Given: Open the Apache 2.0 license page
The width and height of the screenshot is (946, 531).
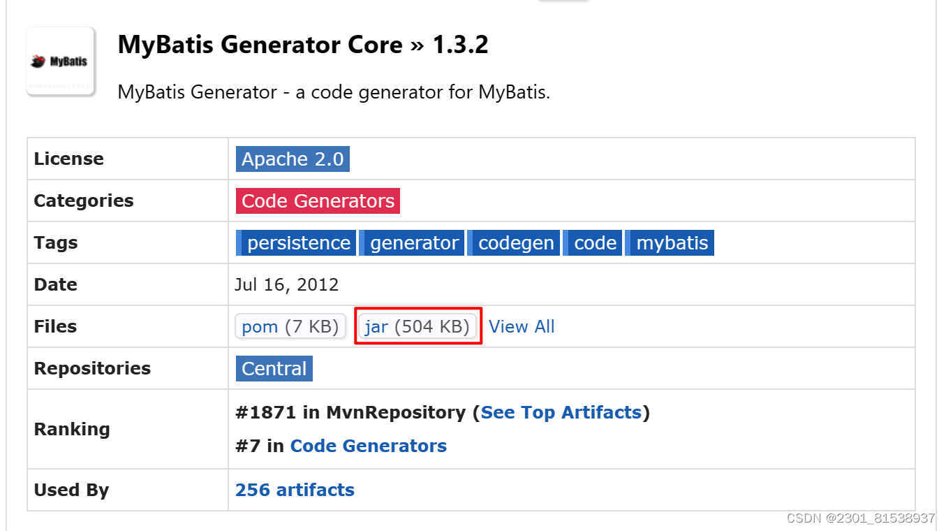Looking at the screenshot, I should click(x=293, y=159).
